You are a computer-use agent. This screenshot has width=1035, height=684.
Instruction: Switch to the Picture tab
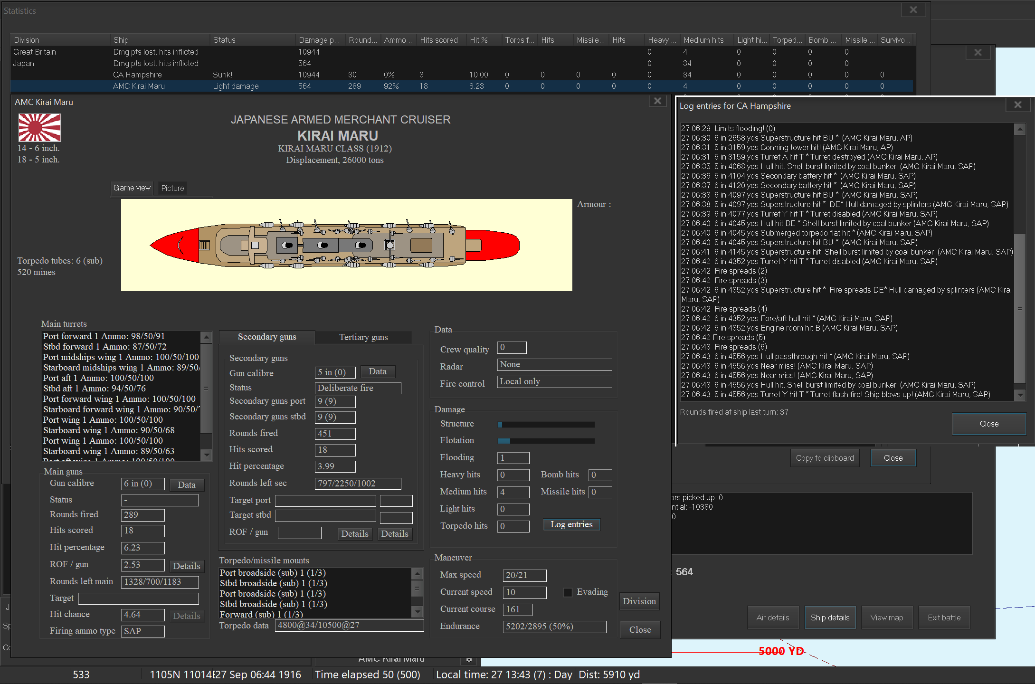coord(172,188)
